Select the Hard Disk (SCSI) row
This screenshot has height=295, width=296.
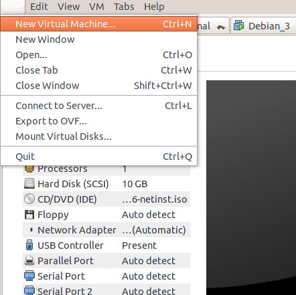click(x=106, y=184)
